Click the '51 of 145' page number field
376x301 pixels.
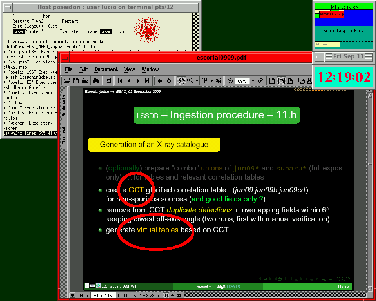point(103,296)
